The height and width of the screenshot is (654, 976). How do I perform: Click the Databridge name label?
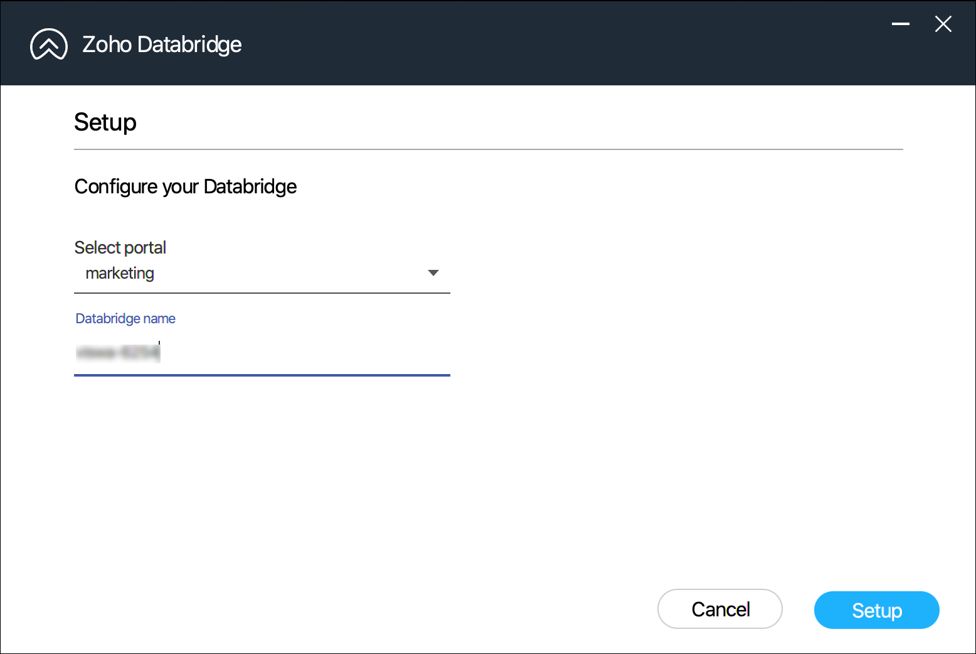pos(125,318)
